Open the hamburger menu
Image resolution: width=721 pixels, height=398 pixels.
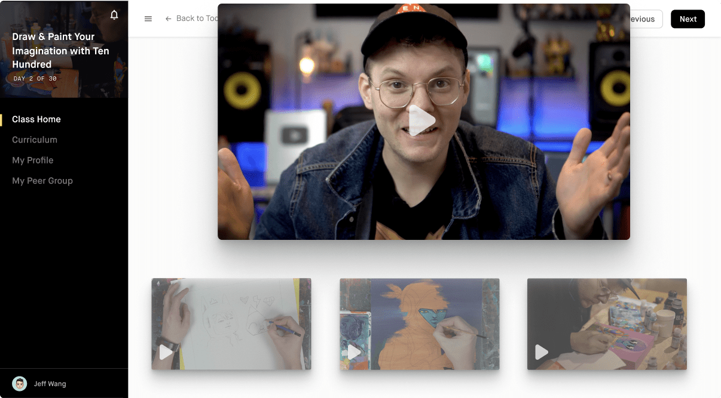point(148,18)
